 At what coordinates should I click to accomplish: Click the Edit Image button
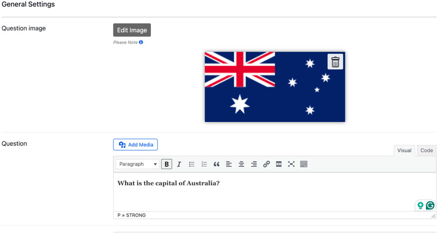coord(132,30)
